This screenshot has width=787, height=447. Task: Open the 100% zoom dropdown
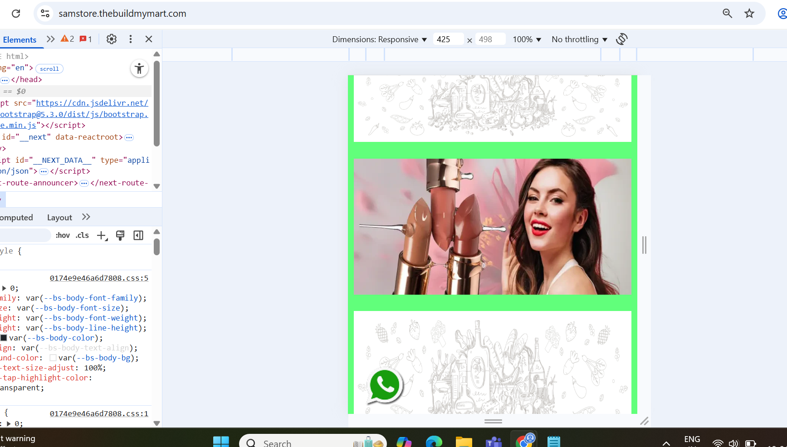pyautogui.click(x=527, y=39)
